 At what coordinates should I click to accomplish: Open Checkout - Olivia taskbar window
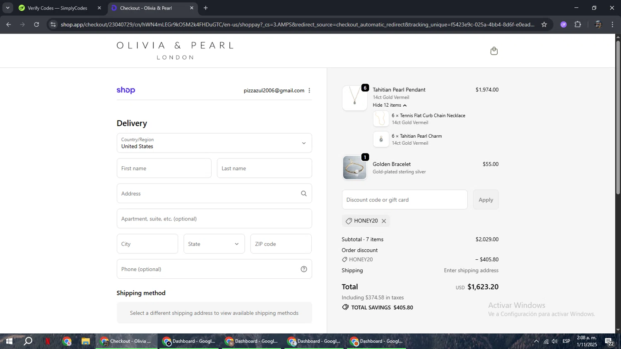click(x=126, y=342)
